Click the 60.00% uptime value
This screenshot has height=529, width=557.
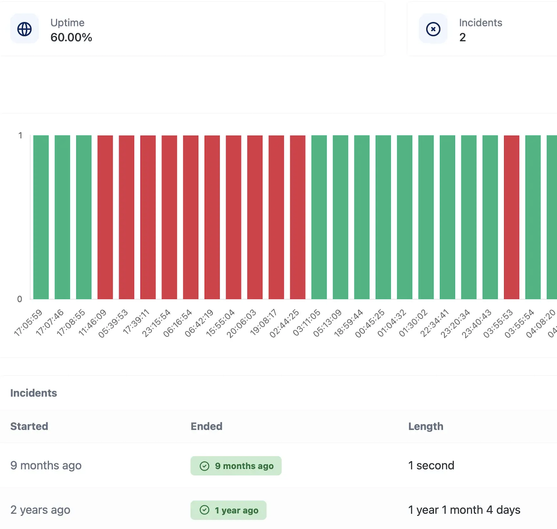point(71,37)
